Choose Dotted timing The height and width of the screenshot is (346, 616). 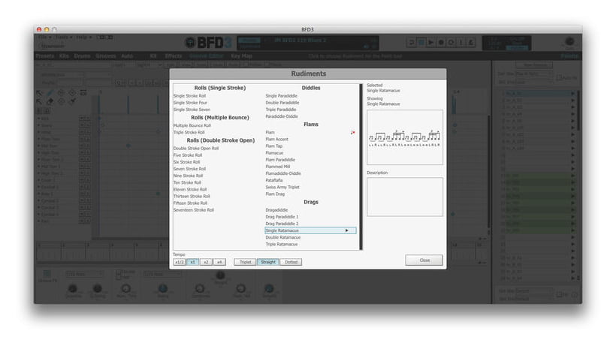click(291, 262)
